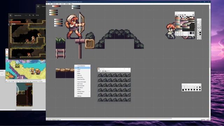Select the filled rectangle tool in toolbox
Image resolution: width=224 pixels, height=126 pixels.
[200, 33]
